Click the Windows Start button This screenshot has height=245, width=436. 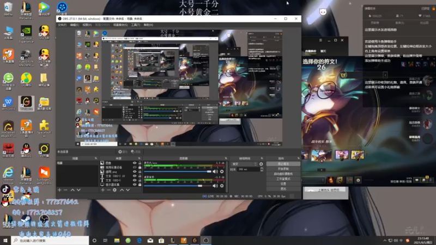coord(5,241)
